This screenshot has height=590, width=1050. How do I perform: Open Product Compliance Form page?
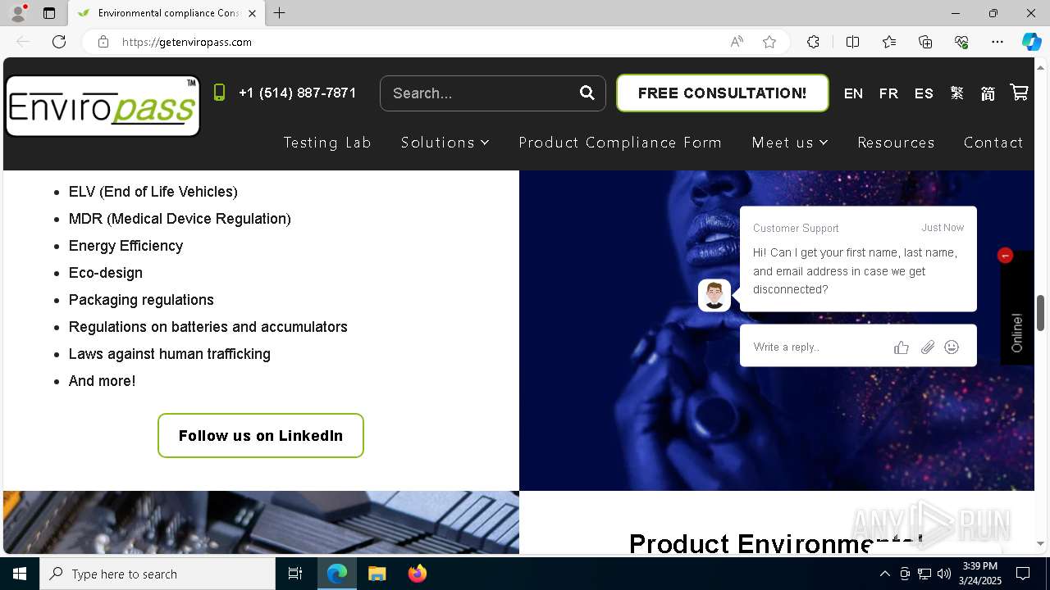(620, 143)
